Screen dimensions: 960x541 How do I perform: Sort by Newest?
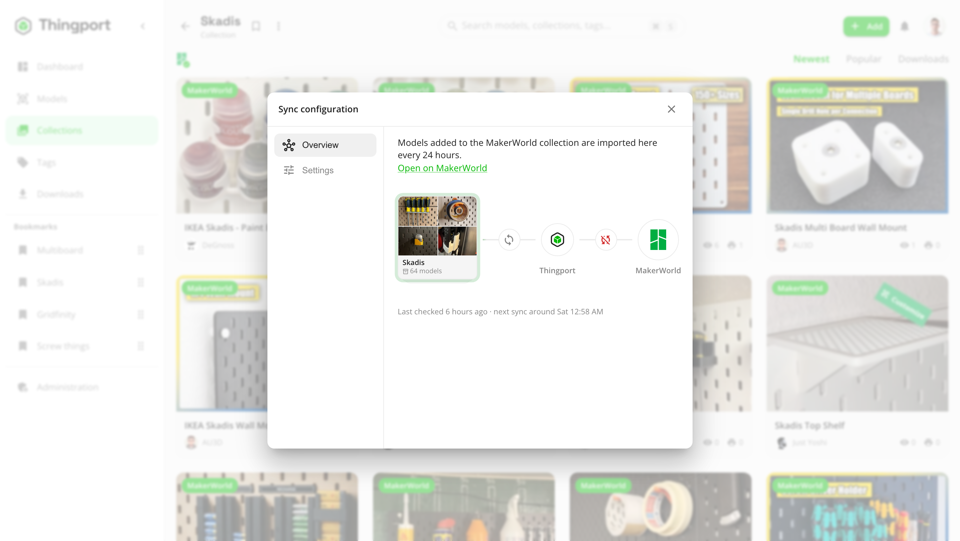[811, 59]
